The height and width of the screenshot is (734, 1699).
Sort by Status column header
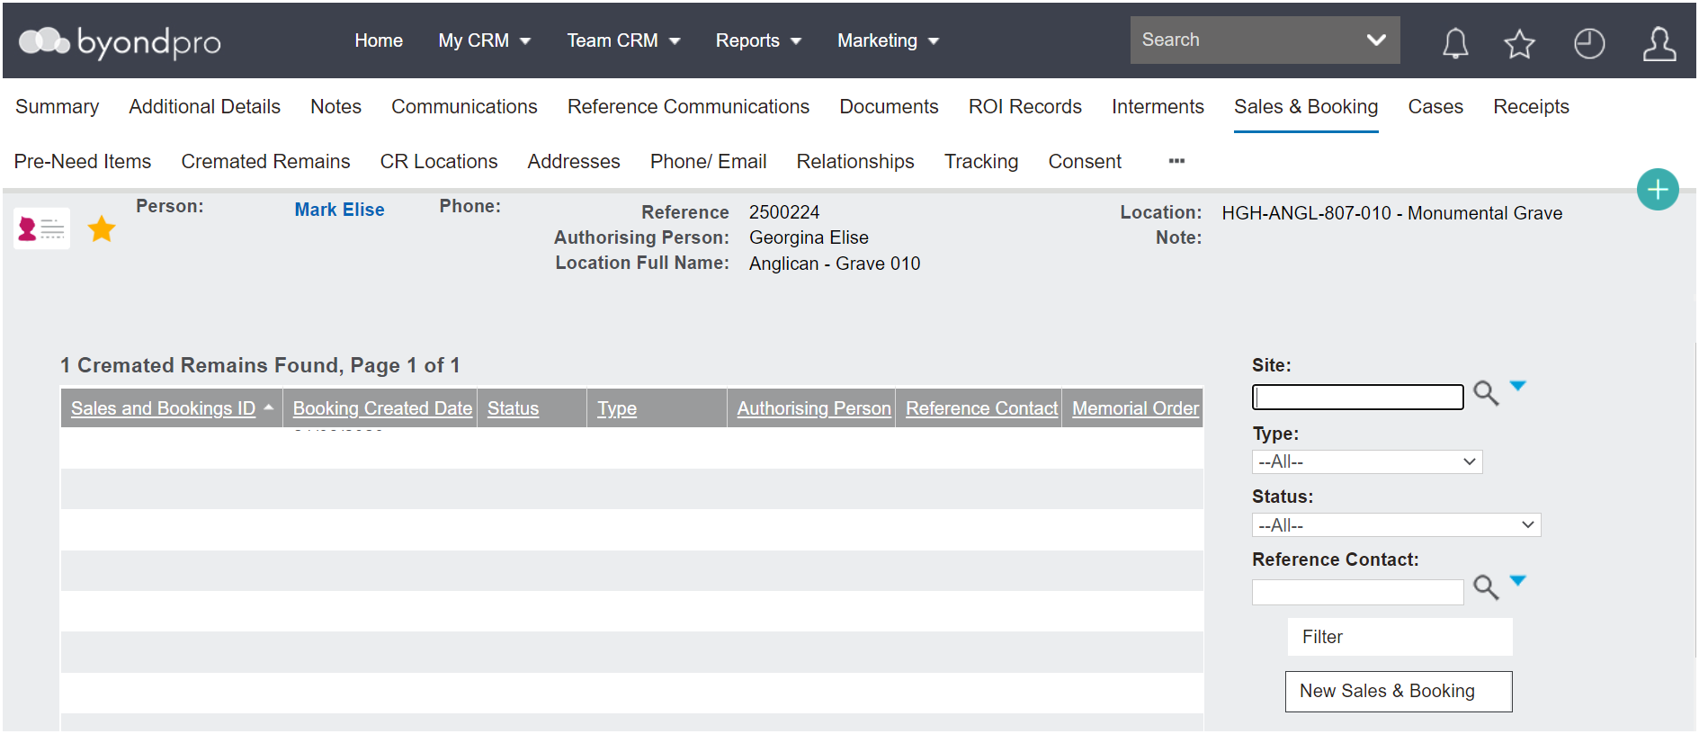point(513,408)
